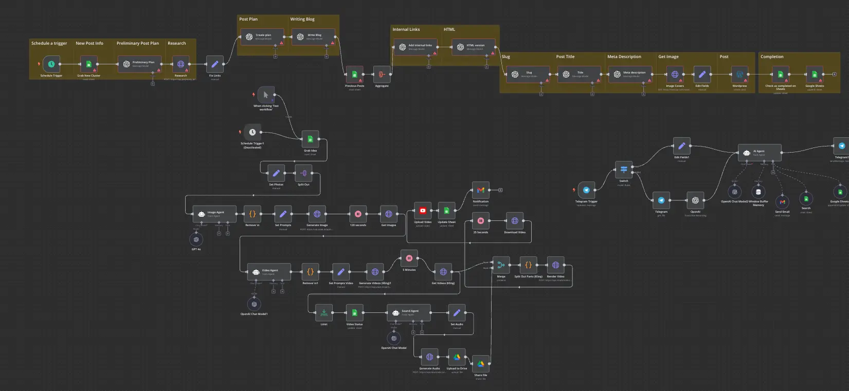Select the Notification Gmail node
849x391 pixels.
tap(481, 190)
